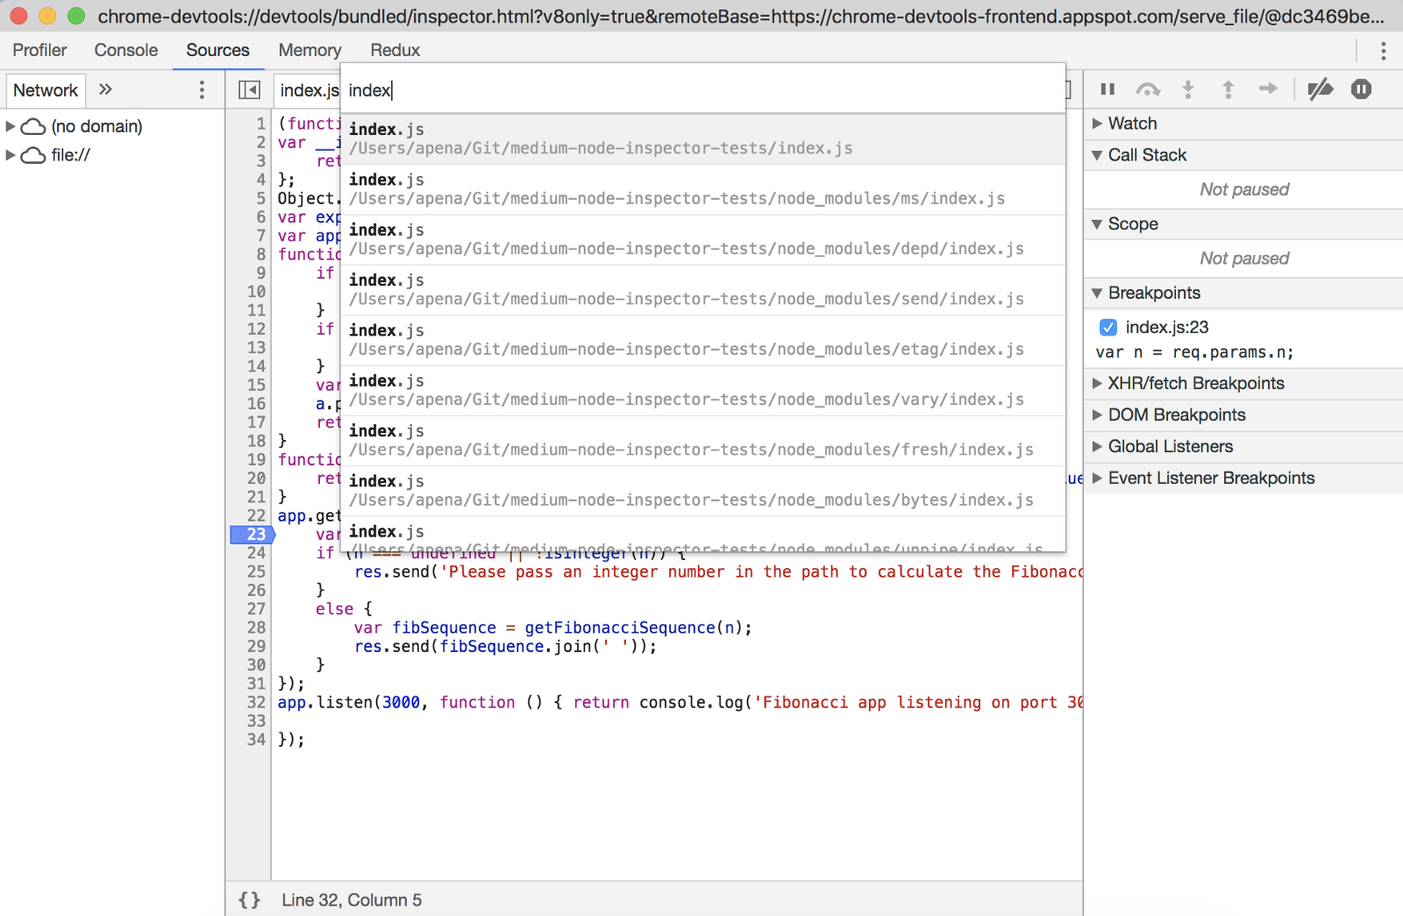Image resolution: width=1403 pixels, height=916 pixels.
Task: Uncheck the index.js:23 breakpoint checkbox
Action: pyautogui.click(x=1108, y=327)
